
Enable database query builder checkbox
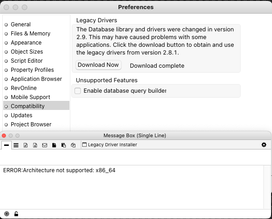tap(78, 91)
